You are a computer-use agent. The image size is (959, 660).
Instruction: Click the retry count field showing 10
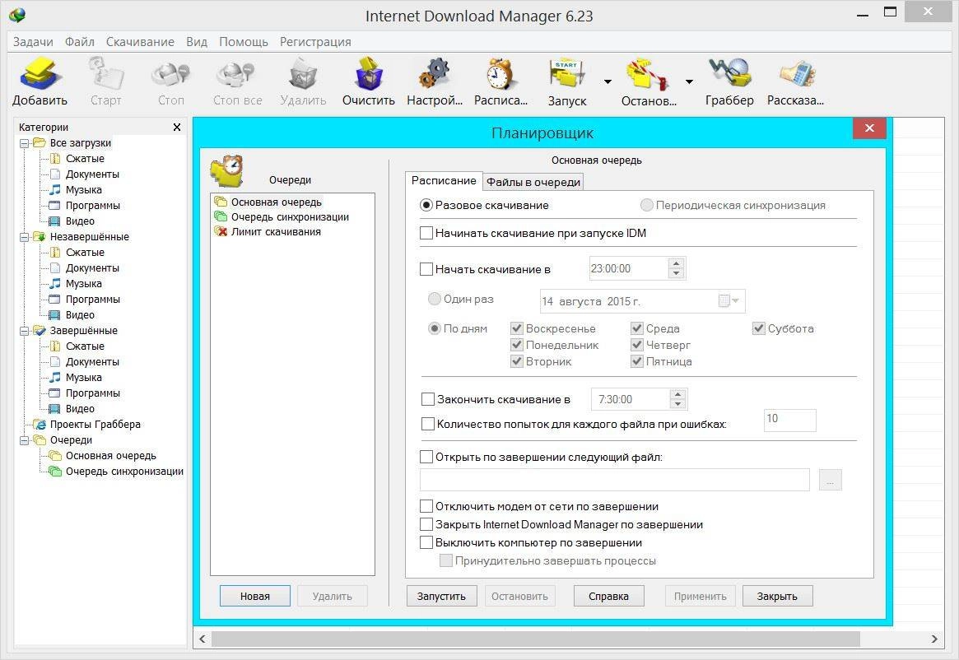click(789, 420)
